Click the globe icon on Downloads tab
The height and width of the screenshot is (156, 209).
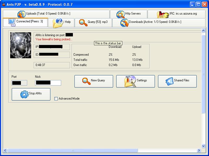(124, 23)
